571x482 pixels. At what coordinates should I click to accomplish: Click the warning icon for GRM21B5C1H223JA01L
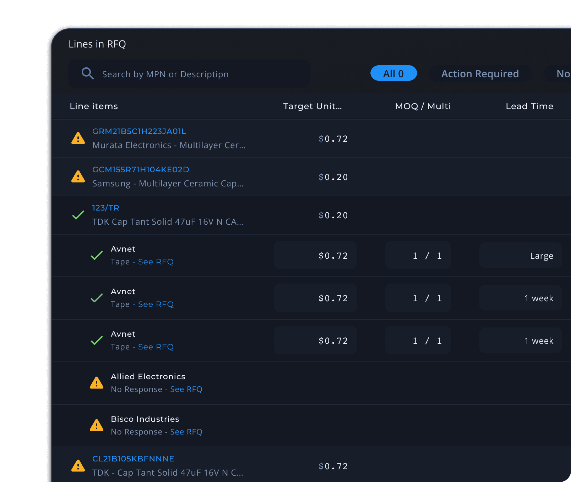78,138
